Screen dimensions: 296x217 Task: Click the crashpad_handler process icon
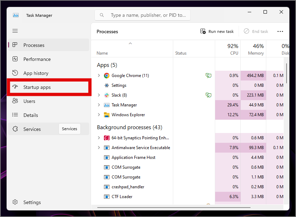(107, 187)
